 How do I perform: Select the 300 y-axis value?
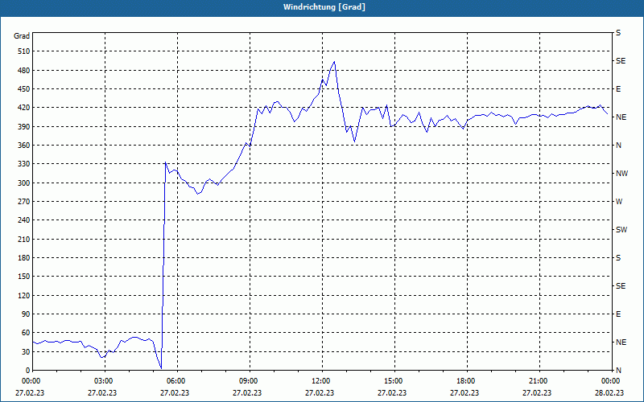(24, 183)
